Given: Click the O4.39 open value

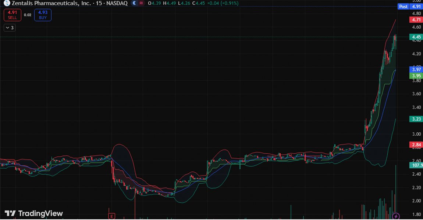Looking at the screenshot, I should tap(155, 3).
